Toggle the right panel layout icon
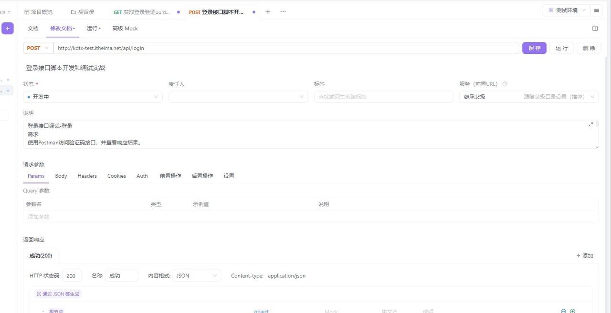This screenshot has height=313, width=611. click(x=595, y=28)
